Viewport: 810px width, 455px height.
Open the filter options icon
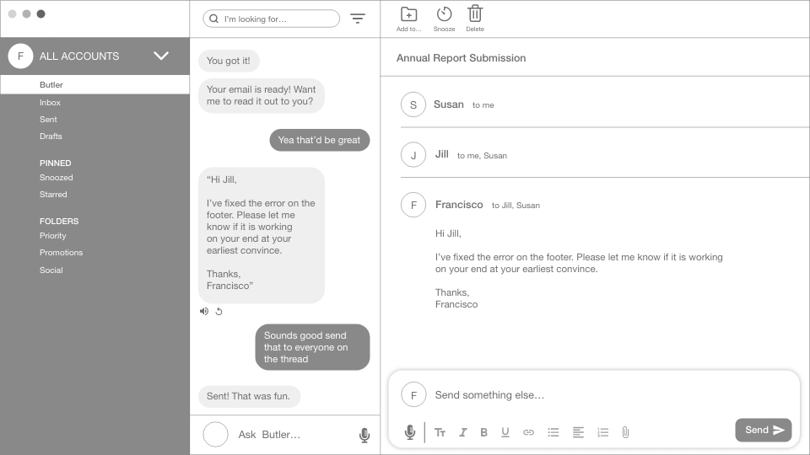pyautogui.click(x=358, y=19)
